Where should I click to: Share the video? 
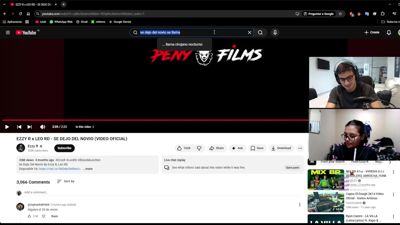tap(216, 148)
